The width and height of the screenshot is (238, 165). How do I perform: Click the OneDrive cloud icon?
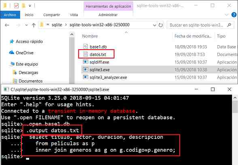pos(11,52)
